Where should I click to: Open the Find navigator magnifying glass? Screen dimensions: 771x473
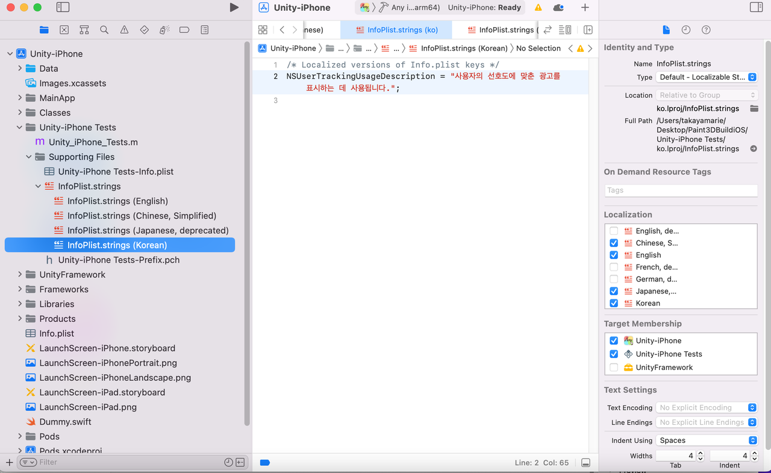pos(104,29)
